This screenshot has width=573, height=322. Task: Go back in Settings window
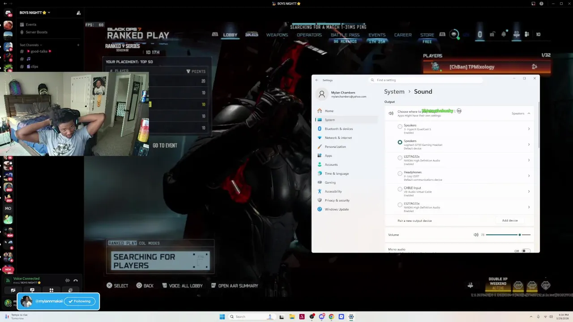click(317, 80)
